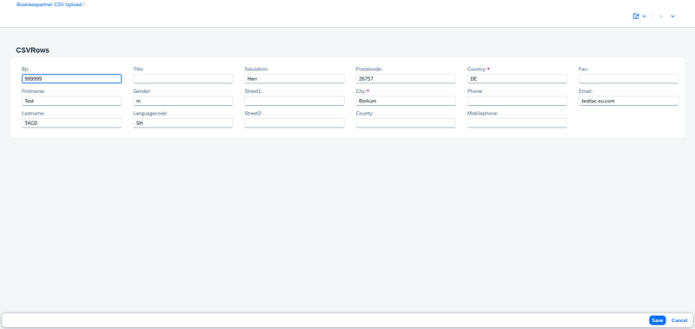Click the Country field containing DE
This screenshot has height=329, width=695.
point(517,79)
